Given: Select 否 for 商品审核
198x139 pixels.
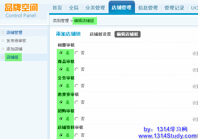Looking at the screenshot, I should point(77,69).
